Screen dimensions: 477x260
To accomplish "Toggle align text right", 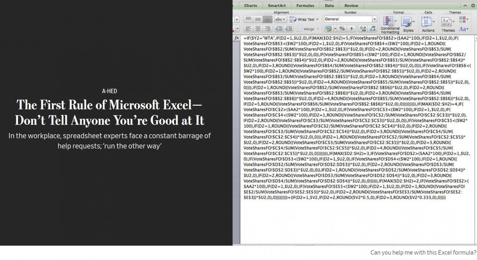I will (x=268, y=29).
